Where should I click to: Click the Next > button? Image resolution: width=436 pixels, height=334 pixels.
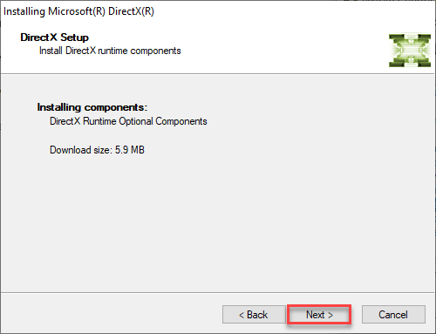(319, 314)
